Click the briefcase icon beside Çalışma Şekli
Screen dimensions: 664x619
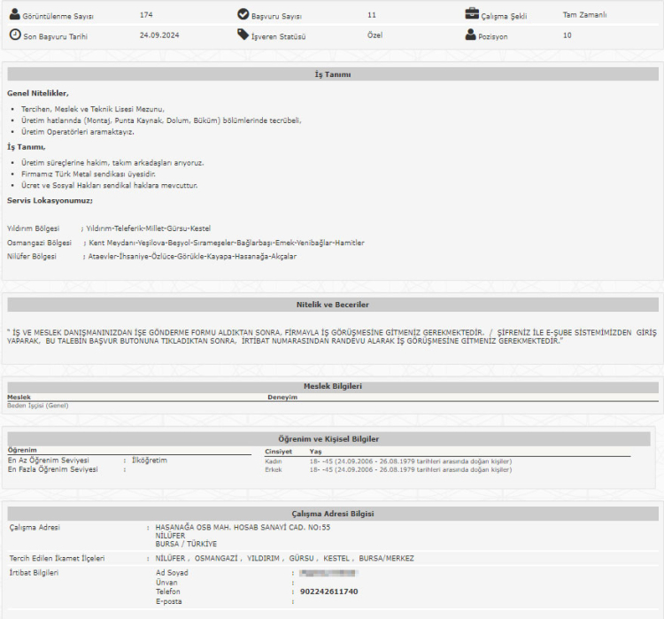point(472,14)
